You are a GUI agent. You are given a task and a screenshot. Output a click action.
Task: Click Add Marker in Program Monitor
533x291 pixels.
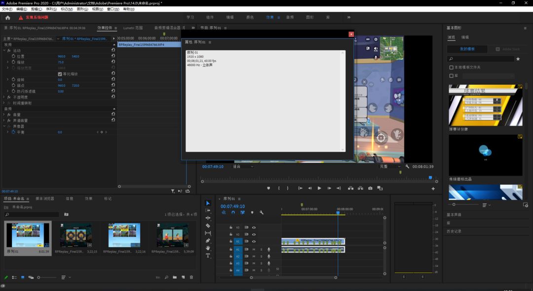tap(268, 188)
